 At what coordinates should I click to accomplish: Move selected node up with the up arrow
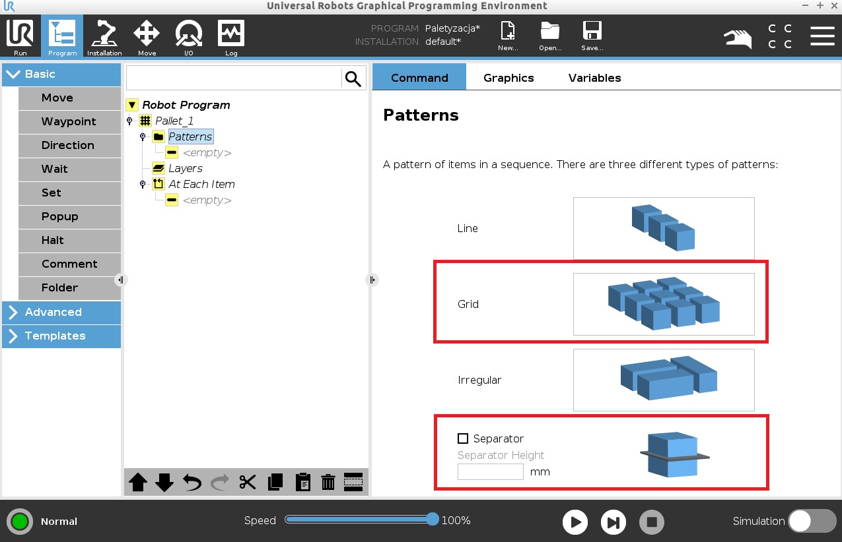[x=138, y=483]
